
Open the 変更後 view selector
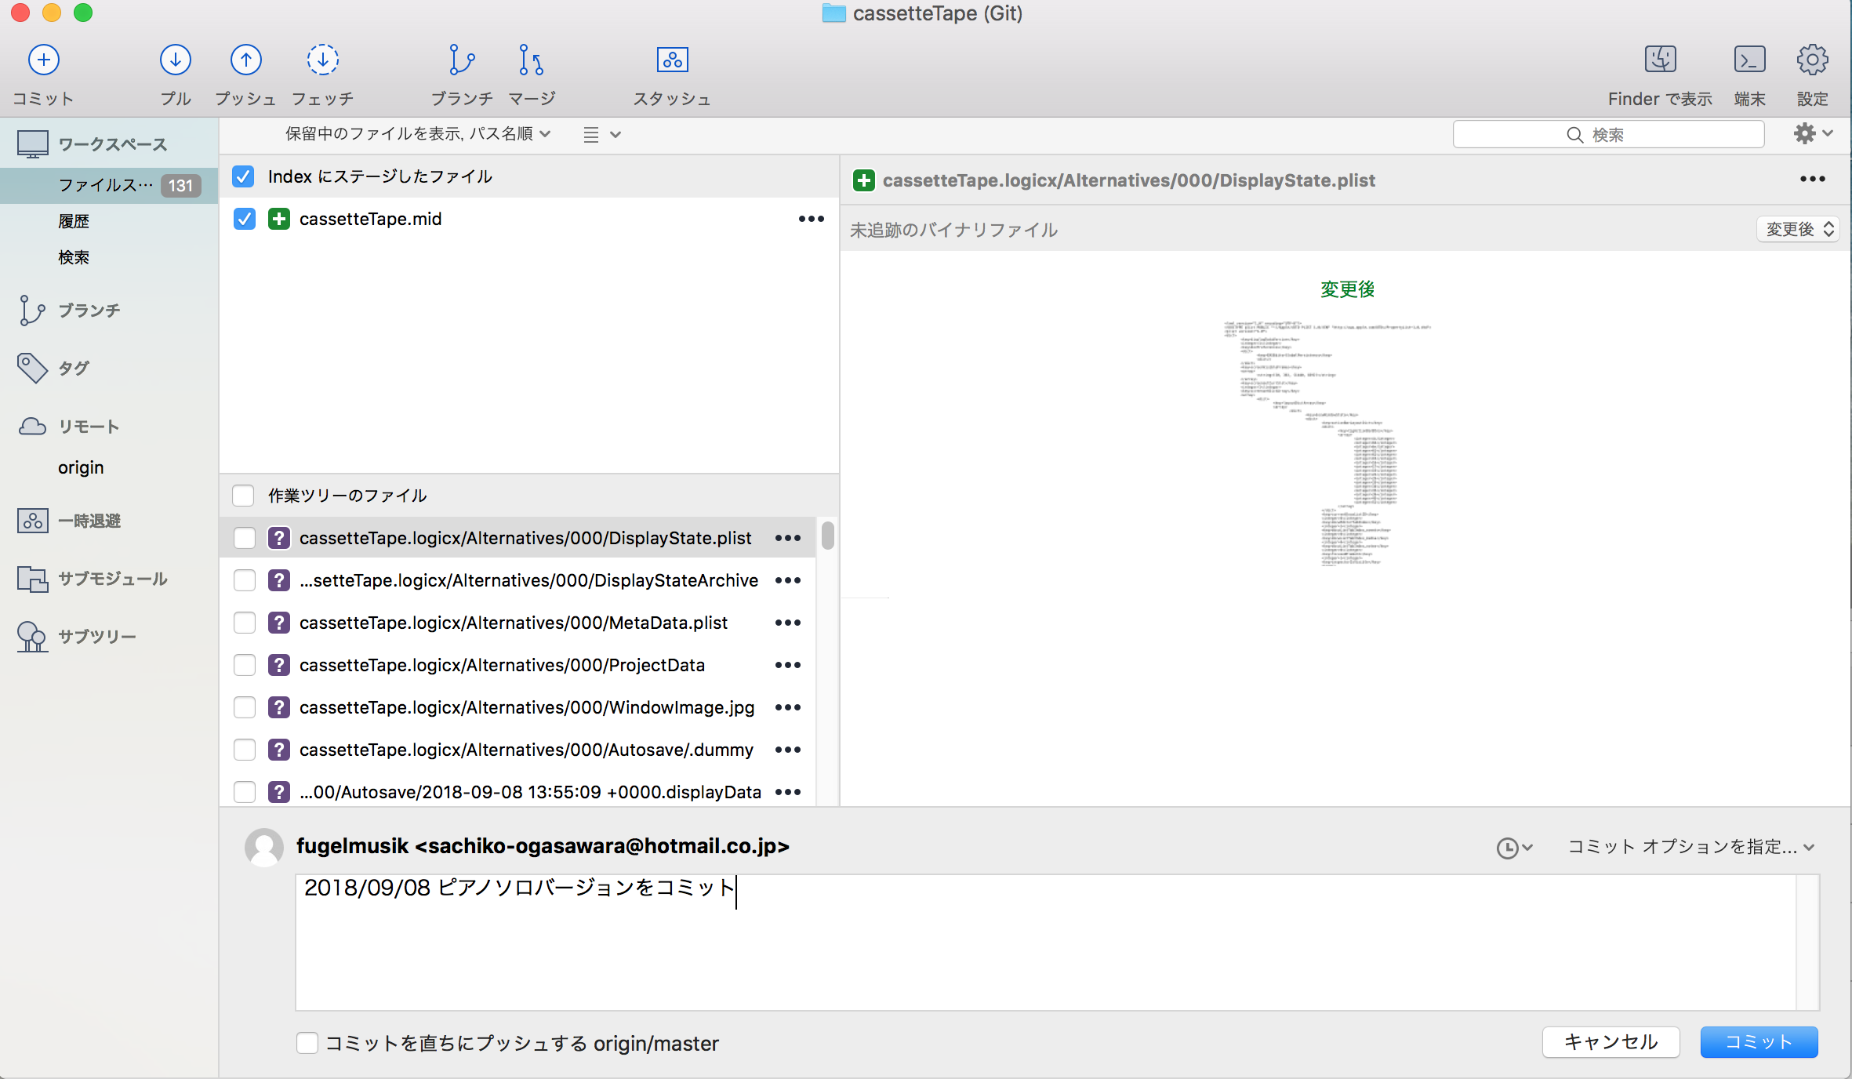[x=1798, y=229]
